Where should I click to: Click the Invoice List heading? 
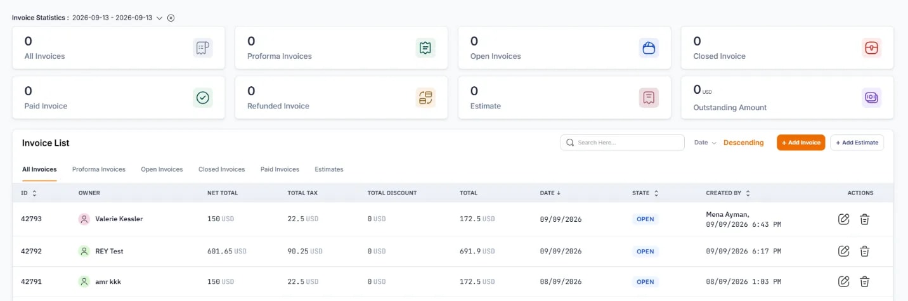[46, 143]
